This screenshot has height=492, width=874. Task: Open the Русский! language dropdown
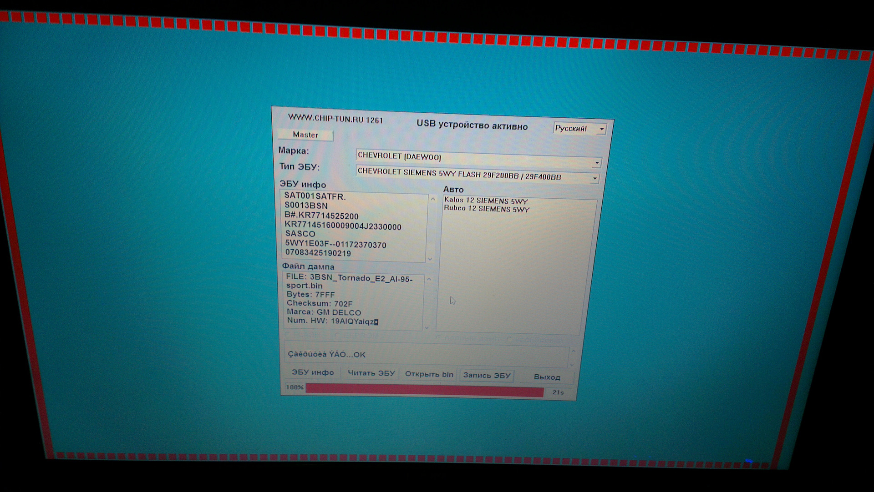pyautogui.click(x=601, y=129)
